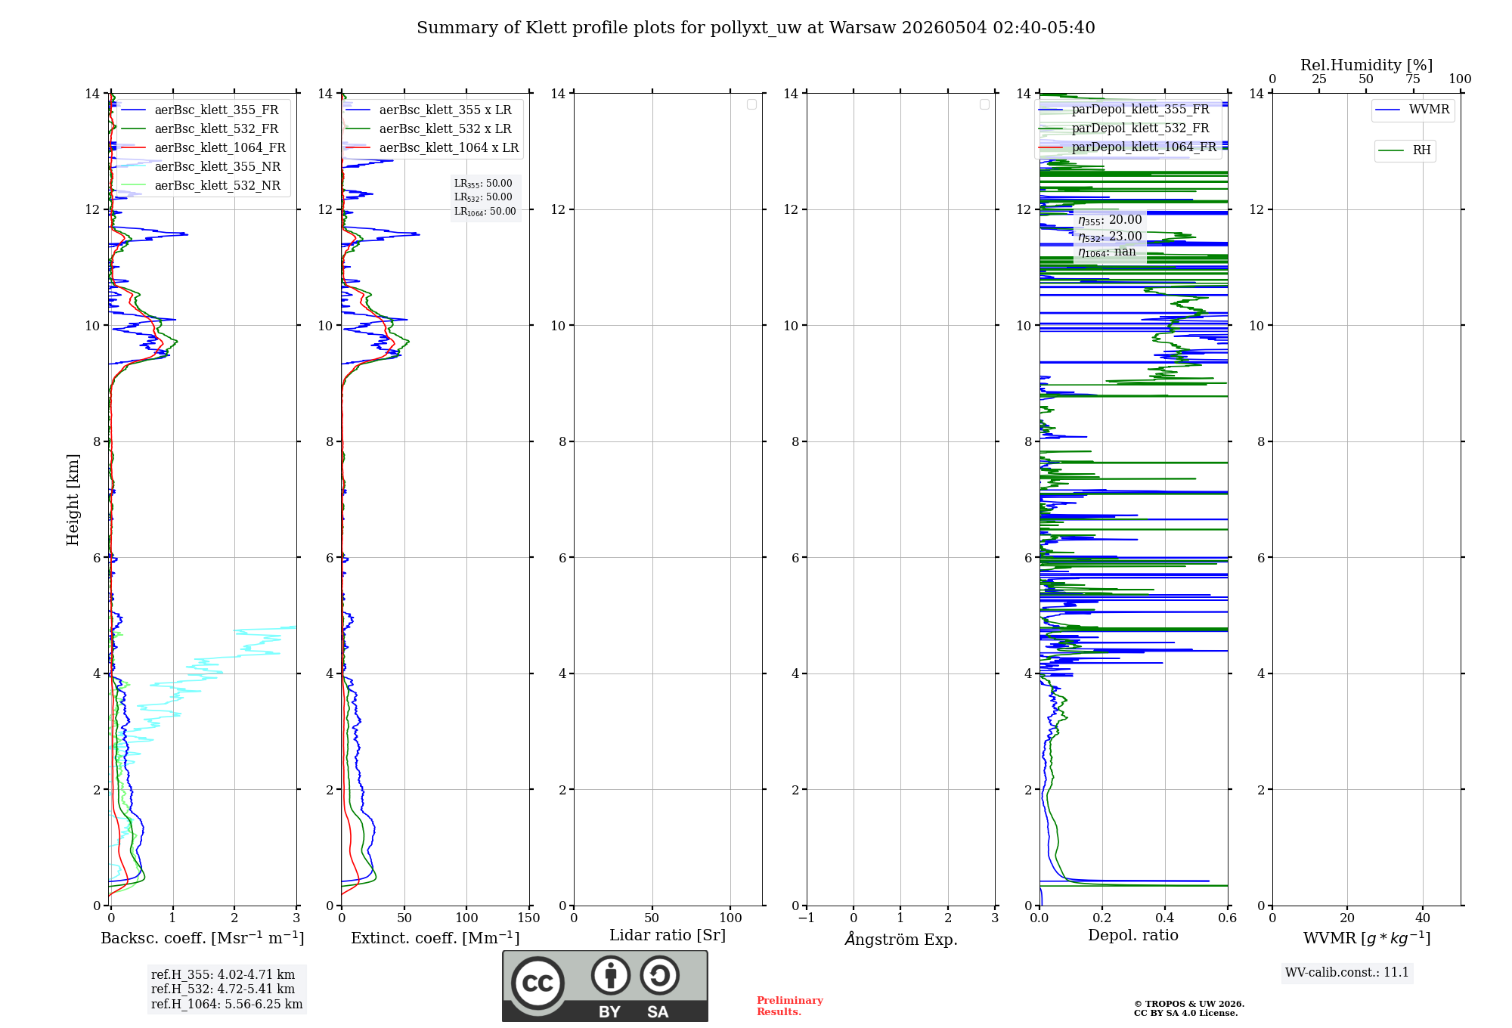
Task: Click the LR532: 50.00 annotation
Action: coord(483,197)
